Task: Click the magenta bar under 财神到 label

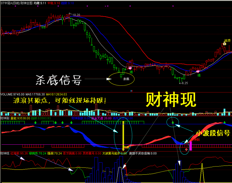Action: (191, 146)
